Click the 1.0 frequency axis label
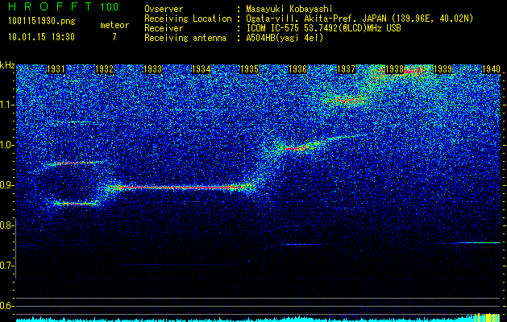 click(6, 145)
